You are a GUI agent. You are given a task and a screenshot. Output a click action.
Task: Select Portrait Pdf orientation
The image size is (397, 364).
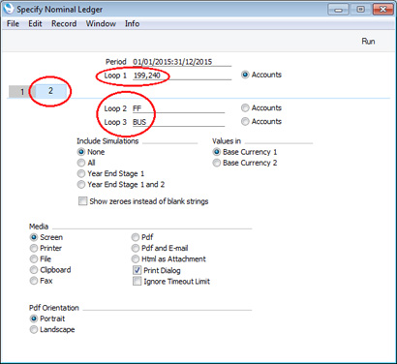34,318
